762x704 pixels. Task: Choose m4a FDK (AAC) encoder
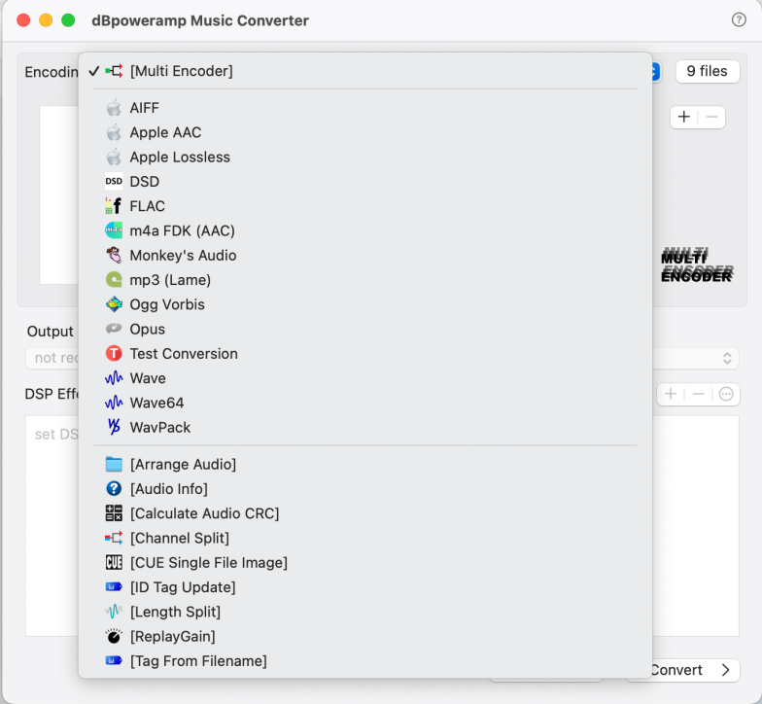click(x=365, y=230)
